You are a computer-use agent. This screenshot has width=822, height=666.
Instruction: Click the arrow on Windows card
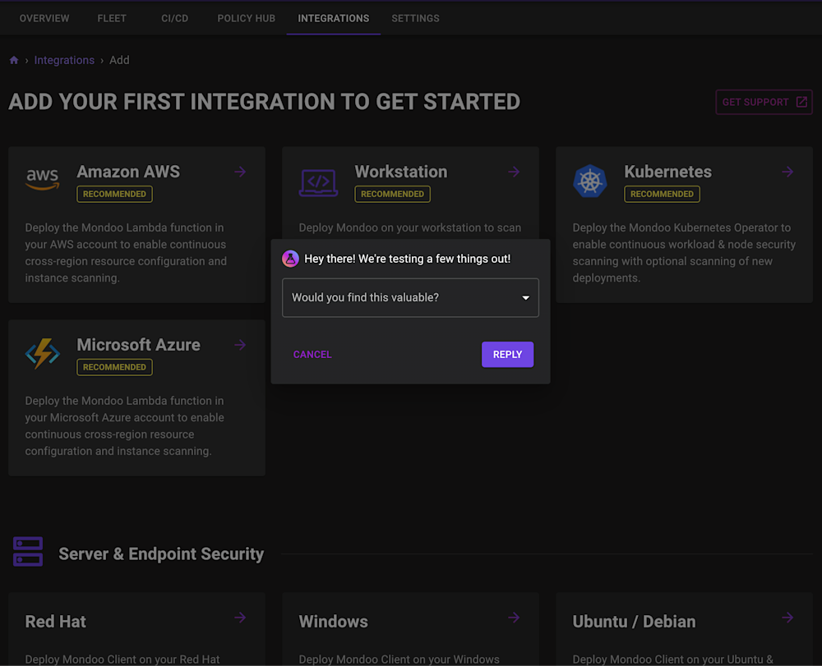[514, 618]
